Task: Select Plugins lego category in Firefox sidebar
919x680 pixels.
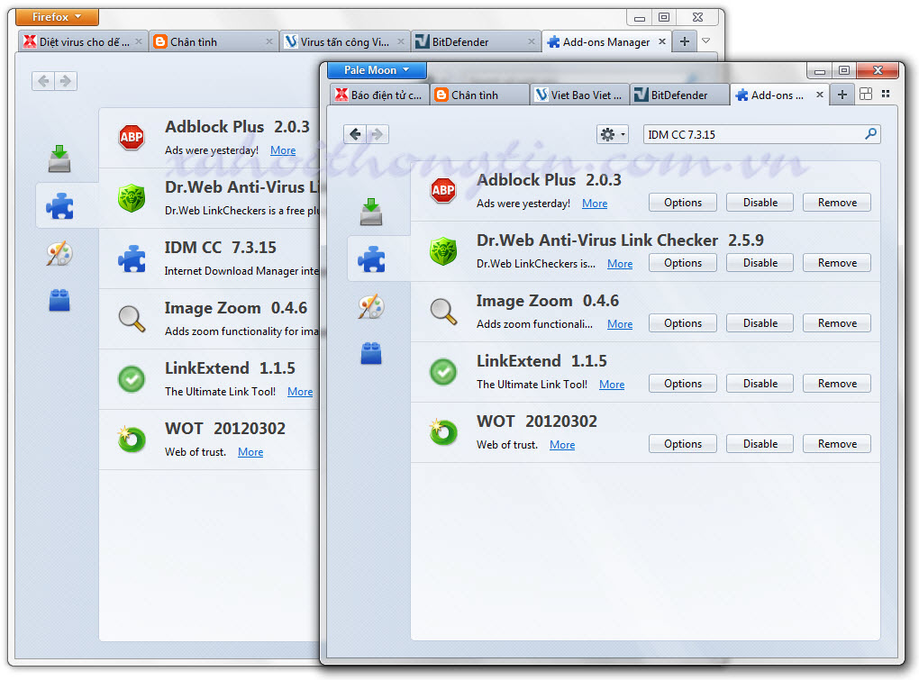Action: tap(59, 300)
